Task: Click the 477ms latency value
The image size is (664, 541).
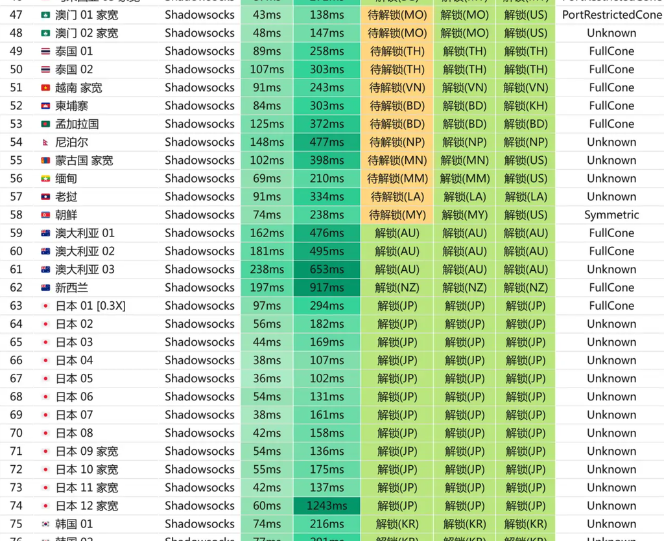Action: (327, 142)
